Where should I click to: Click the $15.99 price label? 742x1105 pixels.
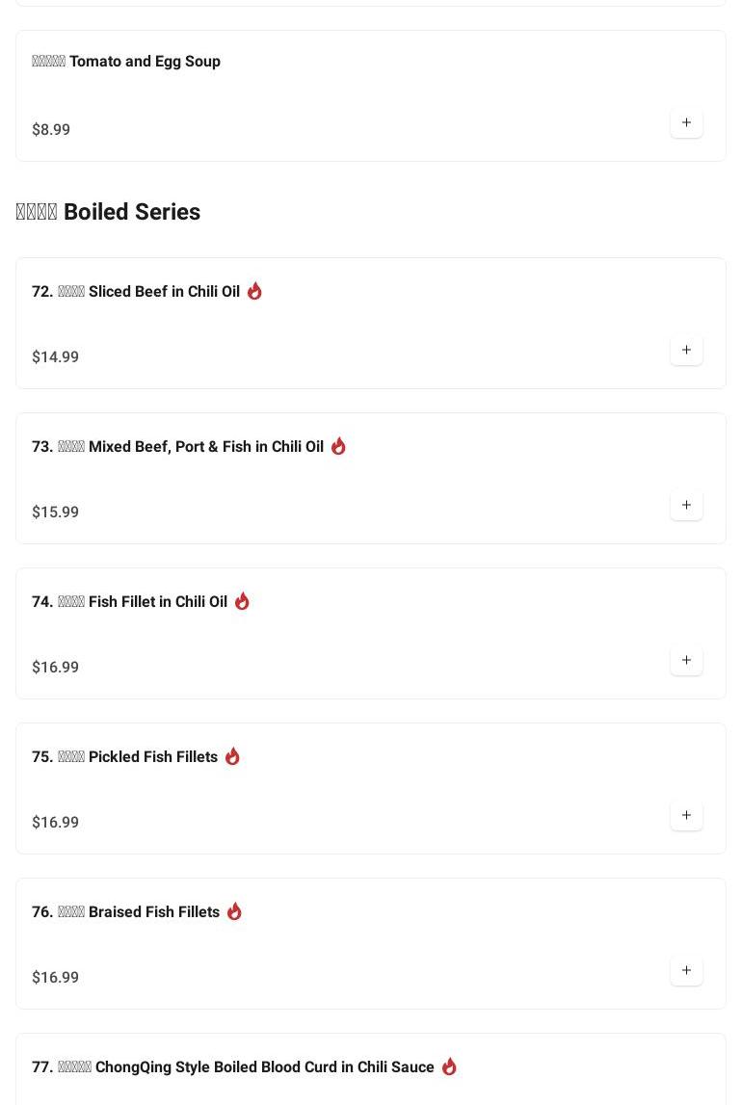point(56,513)
